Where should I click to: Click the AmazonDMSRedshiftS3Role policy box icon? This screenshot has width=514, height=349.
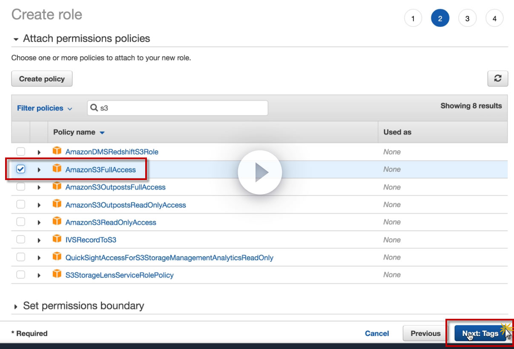pyautogui.click(x=57, y=151)
